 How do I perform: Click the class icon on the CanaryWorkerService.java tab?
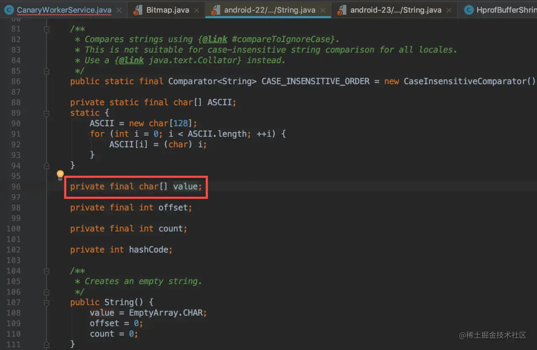tap(9, 10)
